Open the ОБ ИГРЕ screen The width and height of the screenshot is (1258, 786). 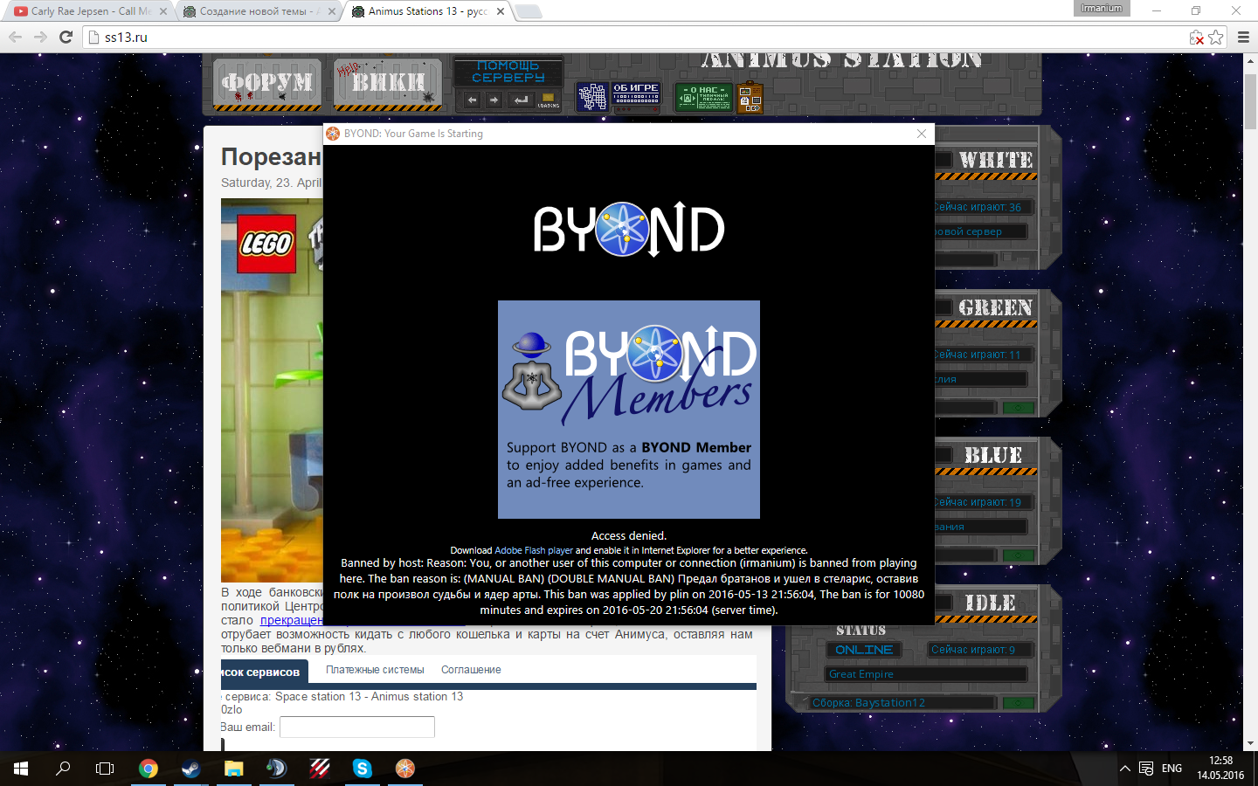pos(636,93)
